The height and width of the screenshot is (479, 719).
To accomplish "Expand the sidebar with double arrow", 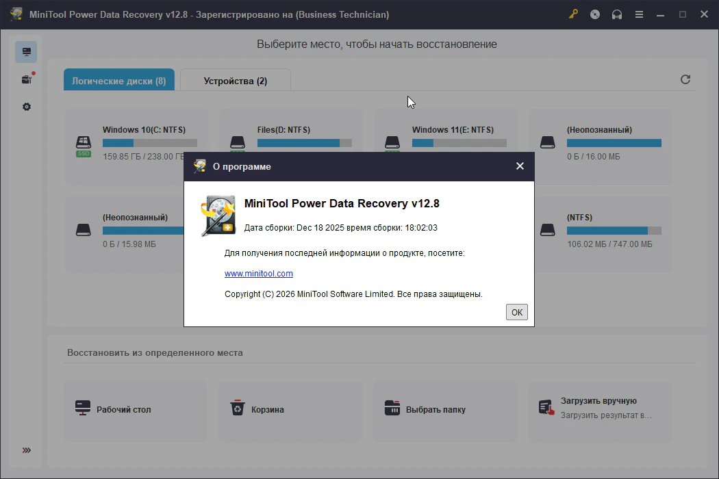I will pos(26,450).
